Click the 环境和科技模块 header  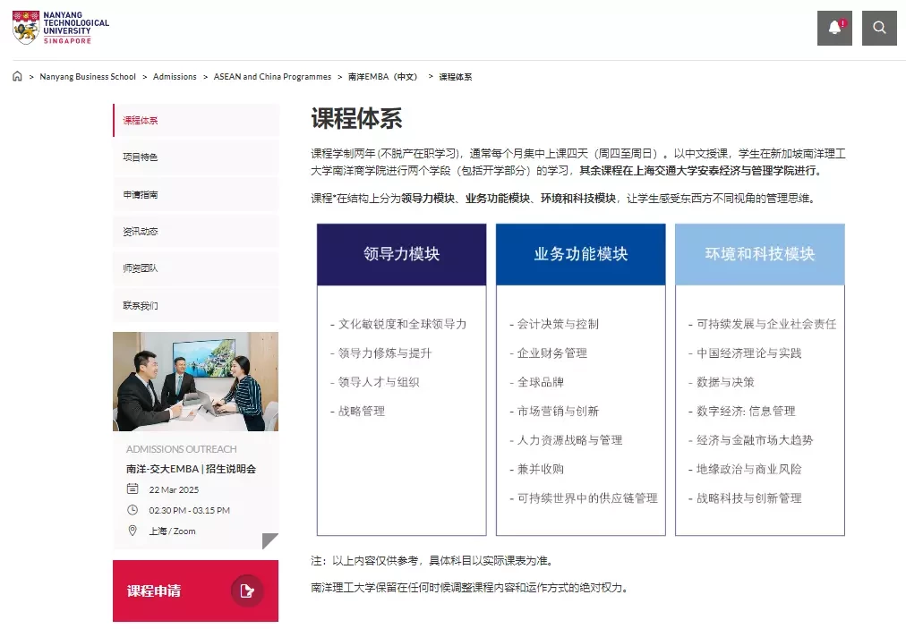coord(760,254)
